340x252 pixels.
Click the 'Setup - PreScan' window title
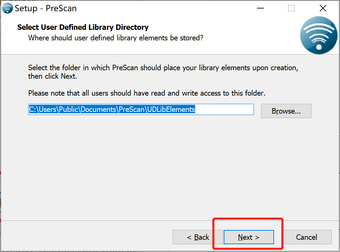(46, 8)
